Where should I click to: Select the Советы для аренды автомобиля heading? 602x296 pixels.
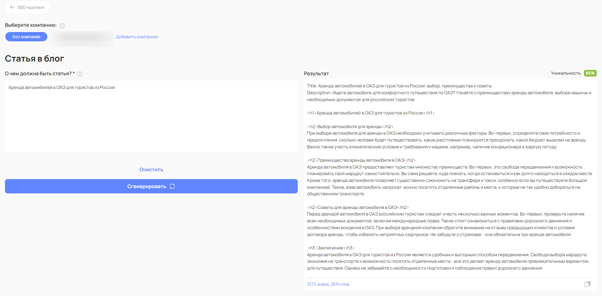pyautogui.click(x=358, y=207)
